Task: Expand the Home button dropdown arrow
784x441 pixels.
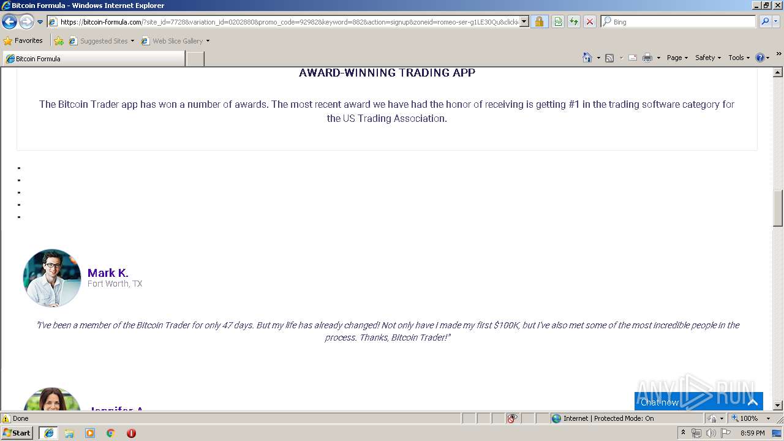Action: pyautogui.click(x=598, y=58)
